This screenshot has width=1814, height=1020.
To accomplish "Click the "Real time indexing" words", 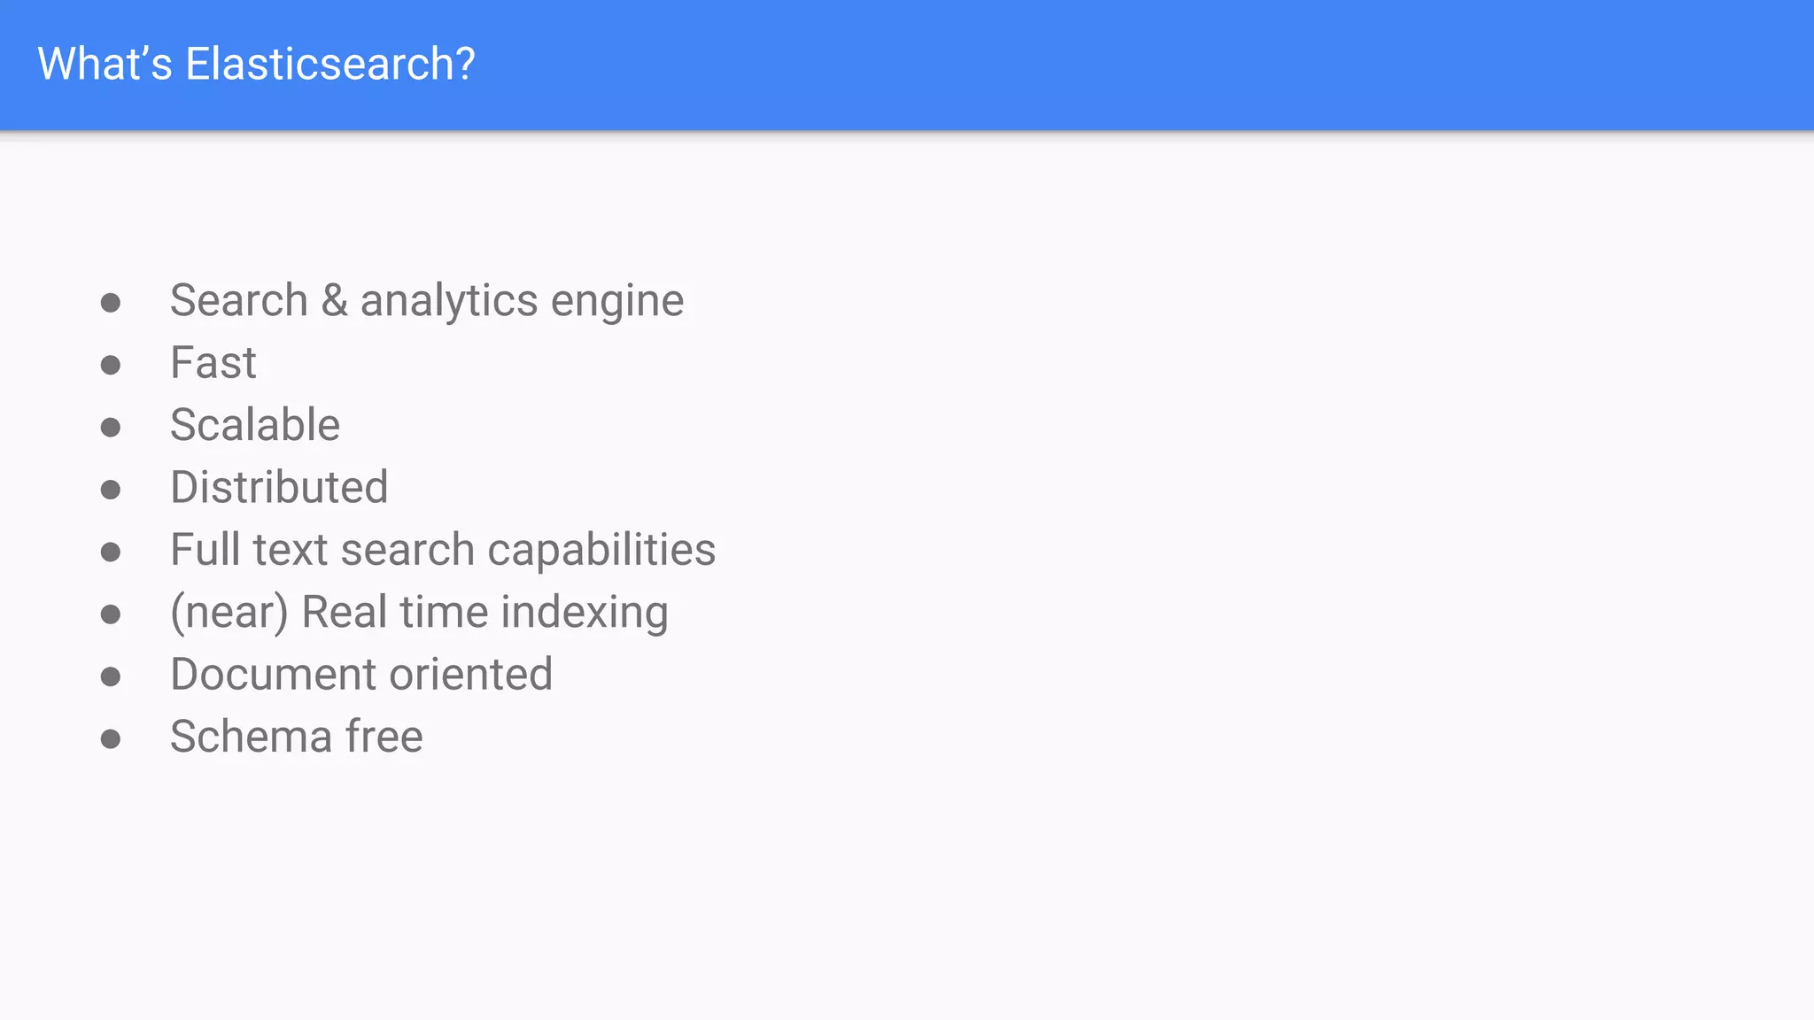I will 485,613.
